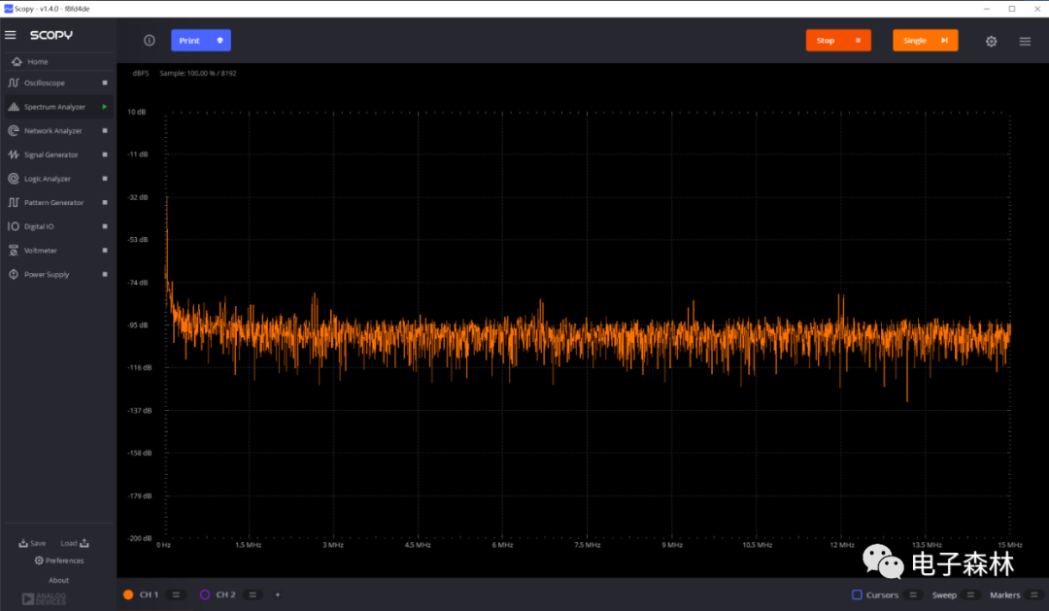1049x611 pixels.
Task: Toggle run button next to Network Analyzer
Action: tap(105, 131)
